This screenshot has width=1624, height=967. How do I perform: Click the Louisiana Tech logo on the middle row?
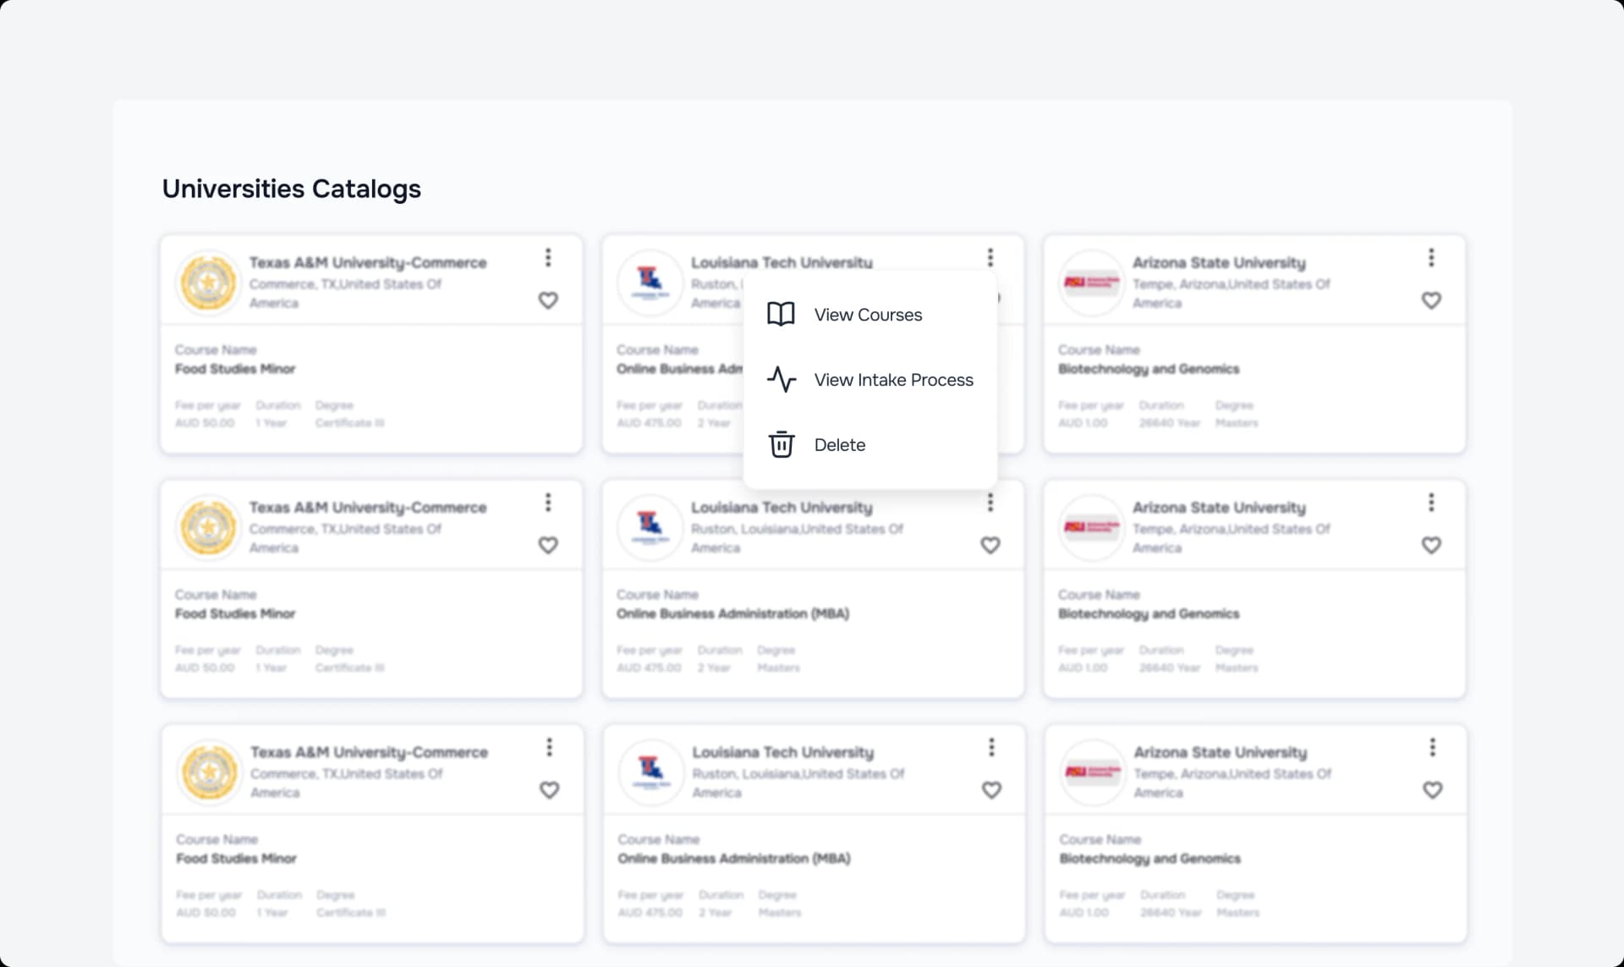[650, 526]
